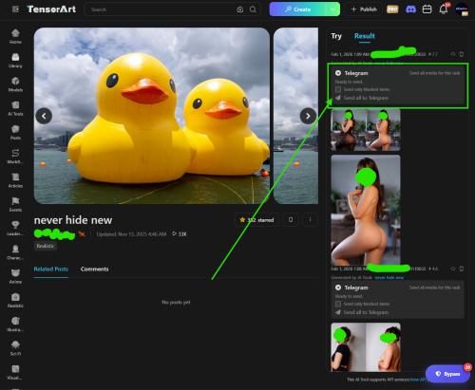The image size is (475, 390).
Task: Open Models in the sidebar
Action: (15, 84)
